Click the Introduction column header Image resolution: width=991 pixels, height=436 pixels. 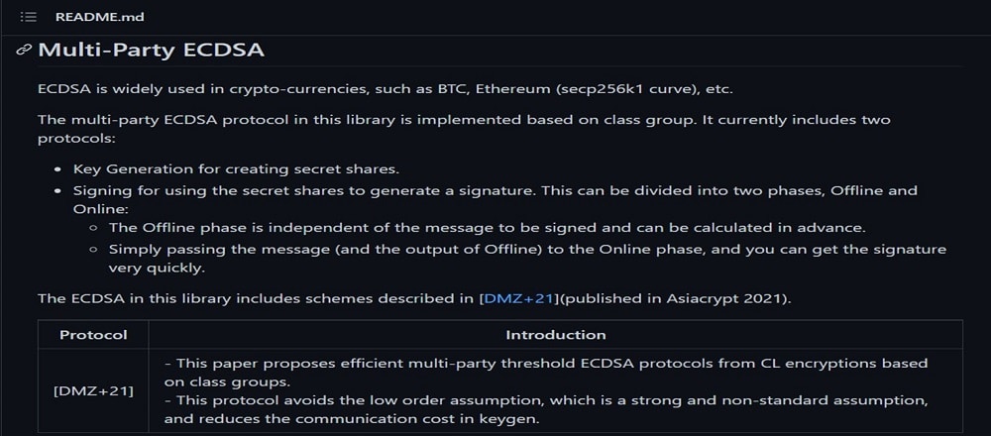pyautogui.click(x=556, y=335)
